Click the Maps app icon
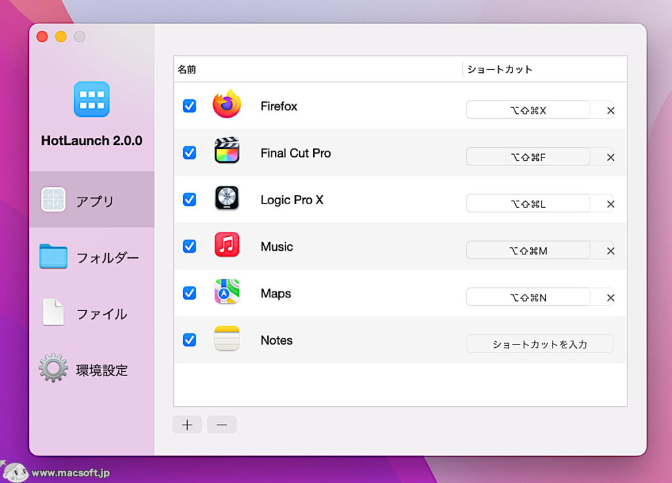 [226, 291]
